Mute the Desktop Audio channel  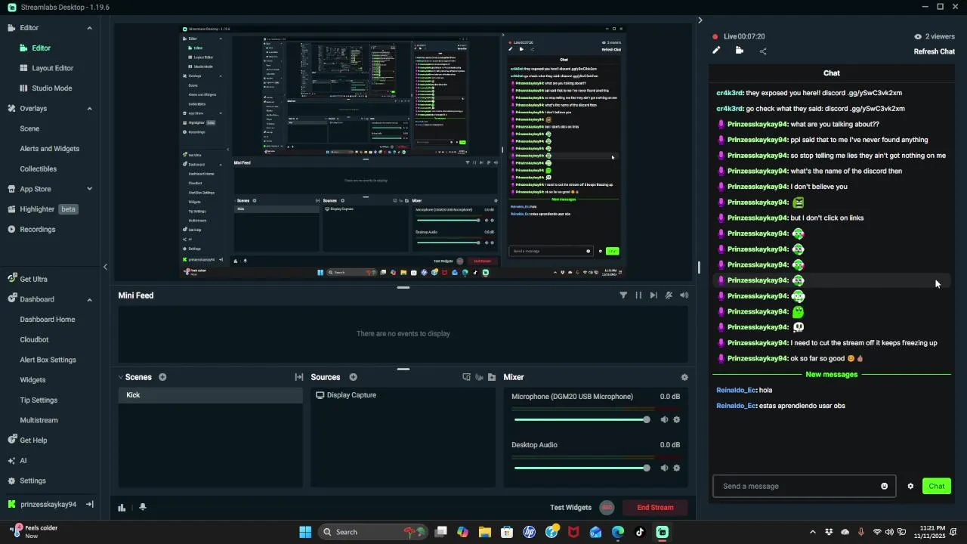pos(664,468)
